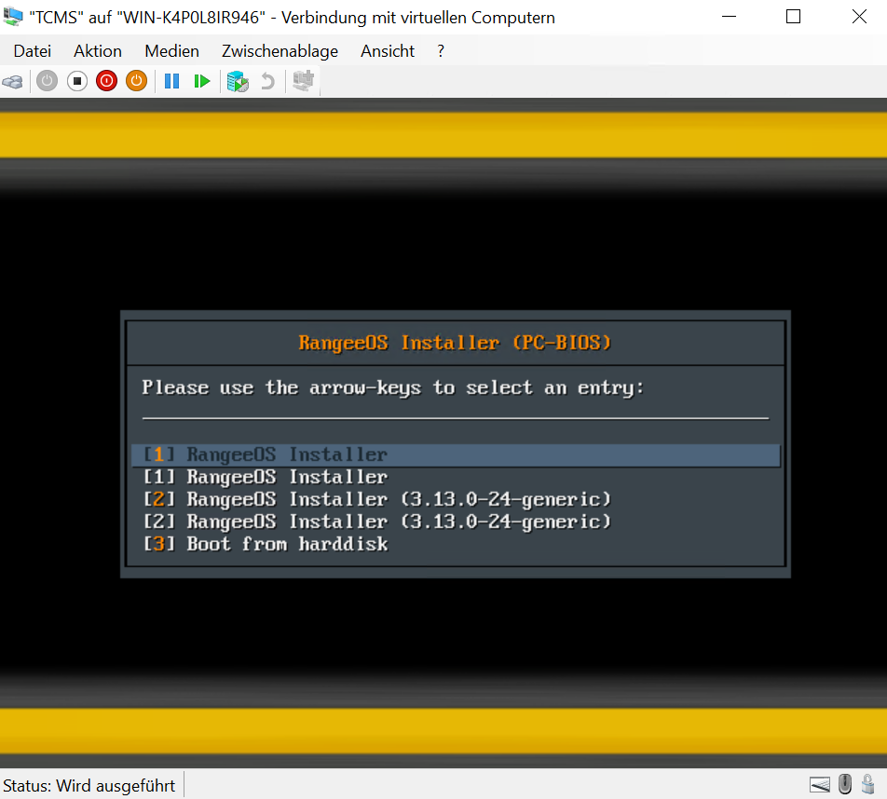Open the ? help menu
The image size is (887, 799).
tap(441, 51)
